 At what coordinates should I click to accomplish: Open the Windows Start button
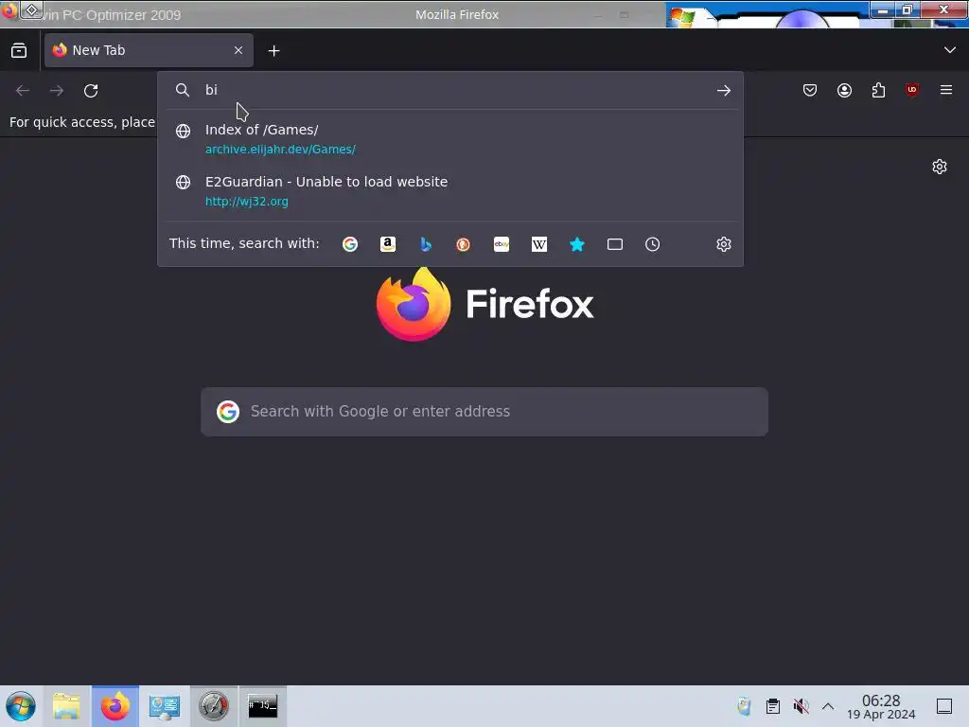[x=21, y=706]
